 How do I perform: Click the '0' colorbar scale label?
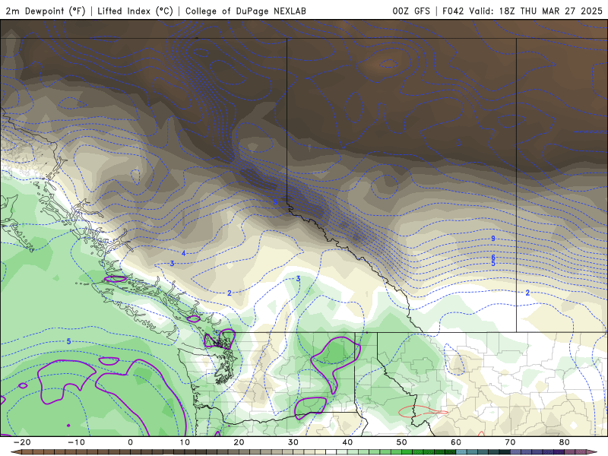(130, 442)
